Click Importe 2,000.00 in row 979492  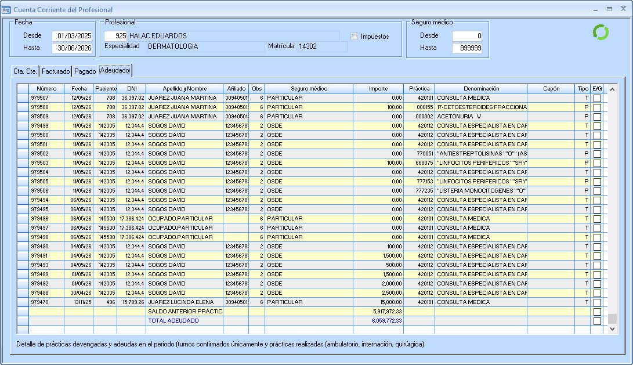coord(378,284)
